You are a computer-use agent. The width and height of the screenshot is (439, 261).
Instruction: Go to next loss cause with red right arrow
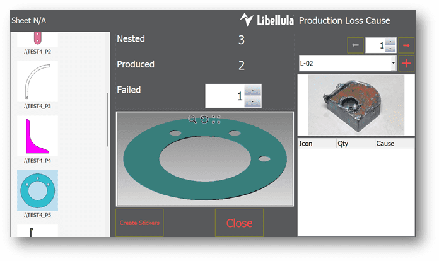tap(406, 45)
